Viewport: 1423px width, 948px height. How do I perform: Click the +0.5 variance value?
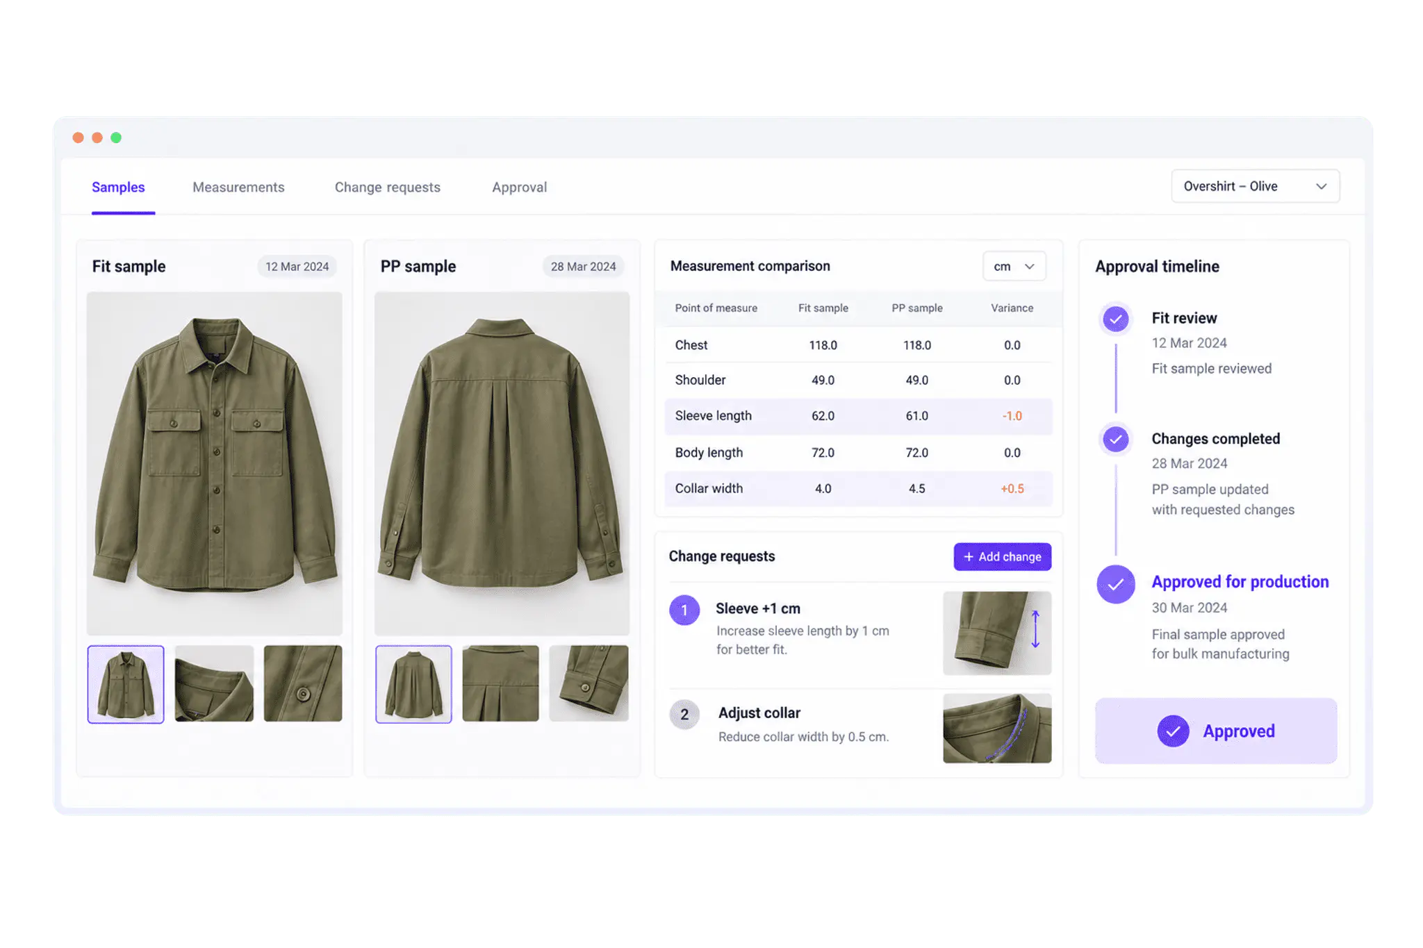tap(1012, 489)
